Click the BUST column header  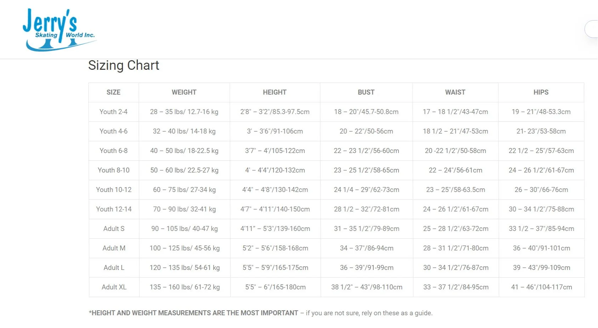366,92
